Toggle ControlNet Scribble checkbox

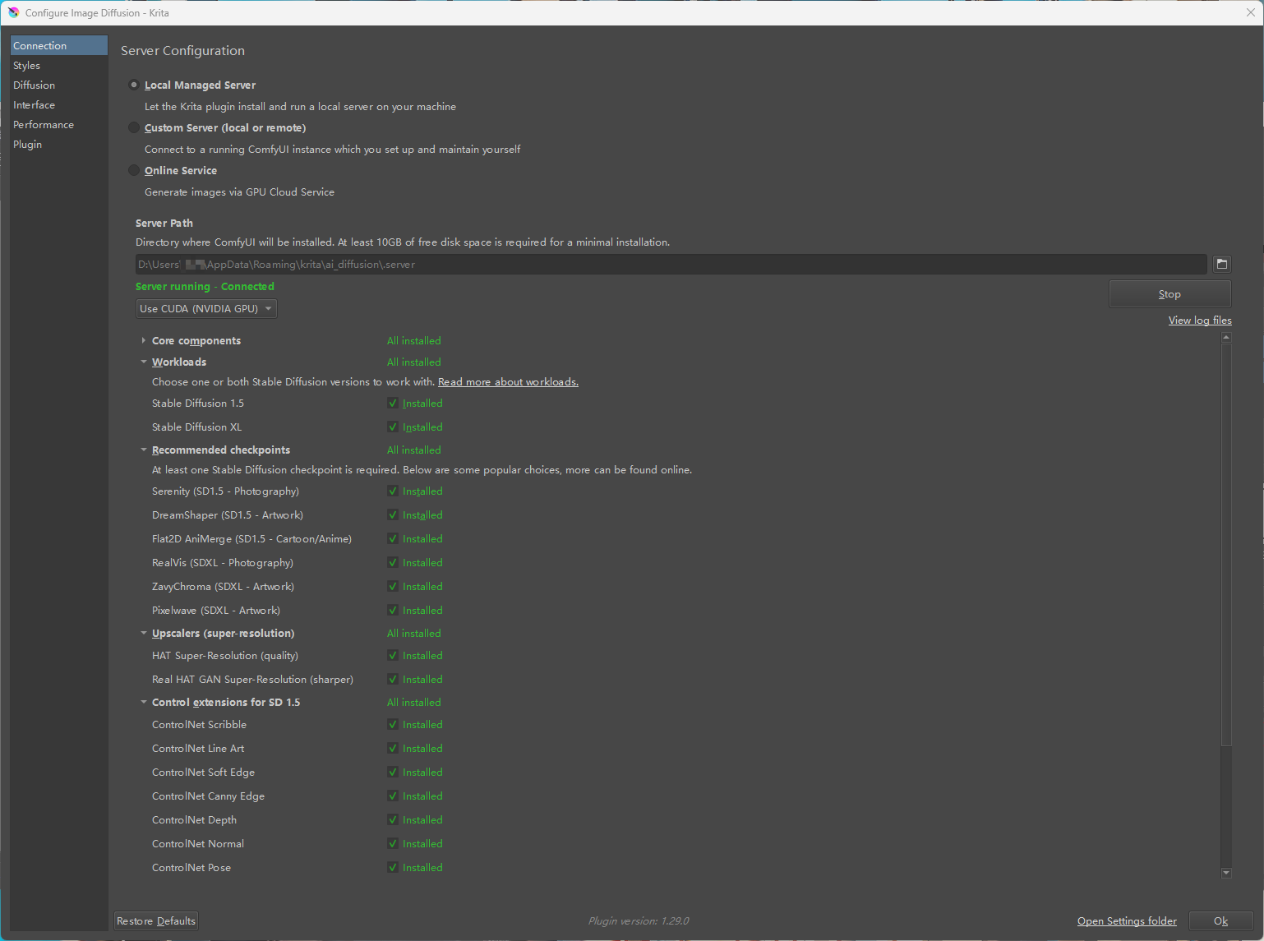[393, 725]
